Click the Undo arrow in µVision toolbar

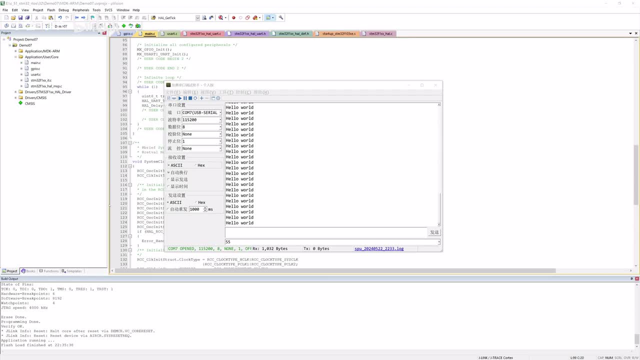click(x=60, y=17)
